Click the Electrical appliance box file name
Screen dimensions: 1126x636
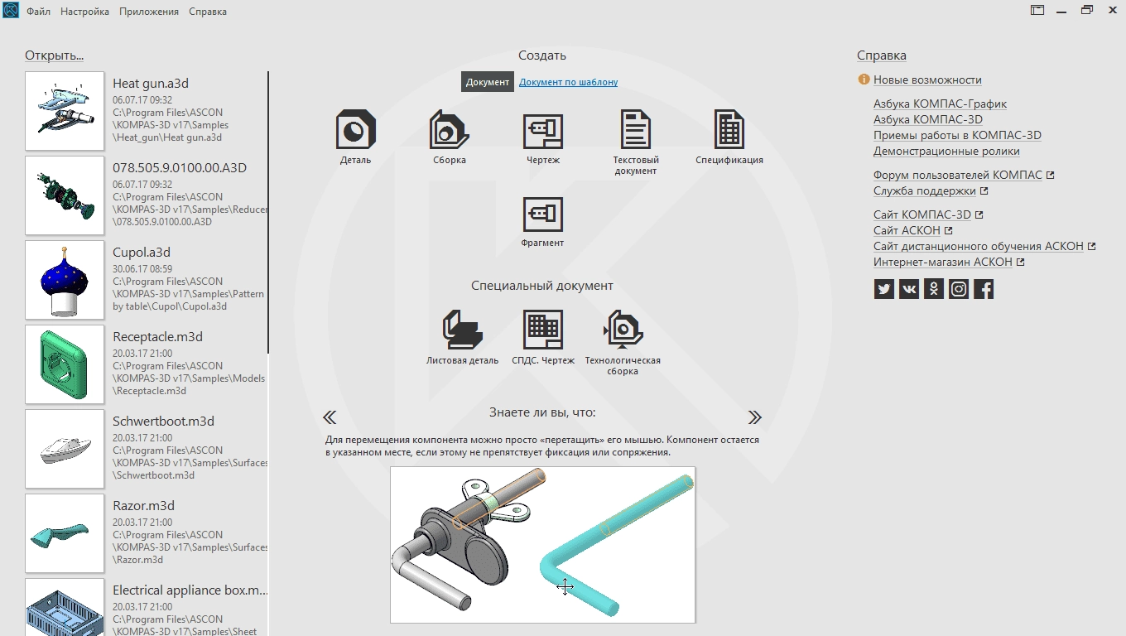[x=190, y=590]
